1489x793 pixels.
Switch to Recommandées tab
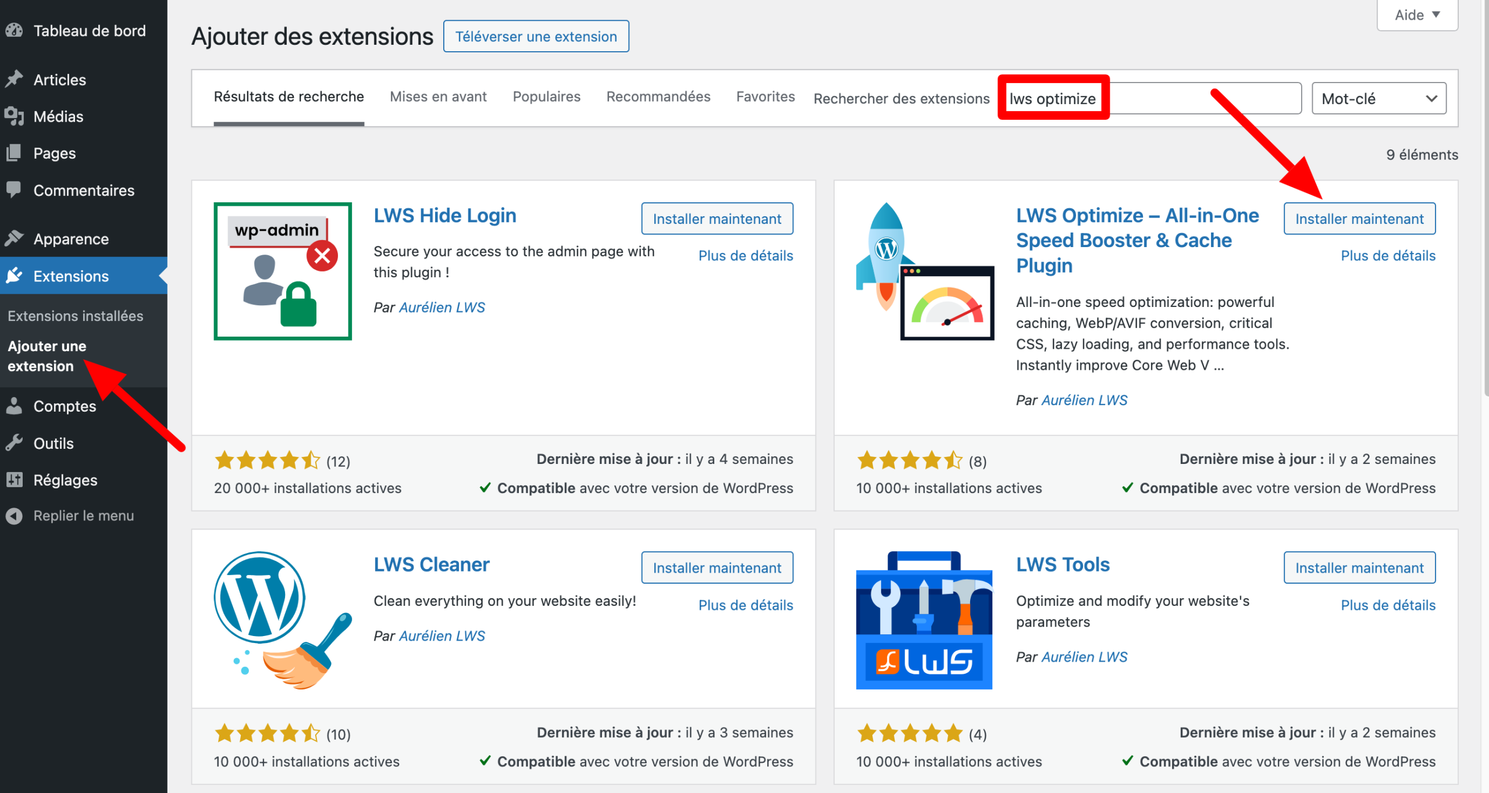tap(658, 97)
